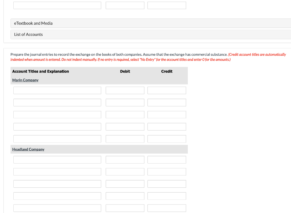Click the last Headland Company account title field

click(x=57, y=208)
